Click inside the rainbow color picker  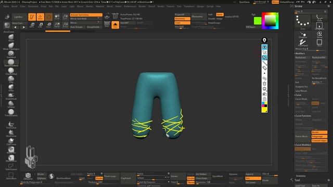pos(270,21)
